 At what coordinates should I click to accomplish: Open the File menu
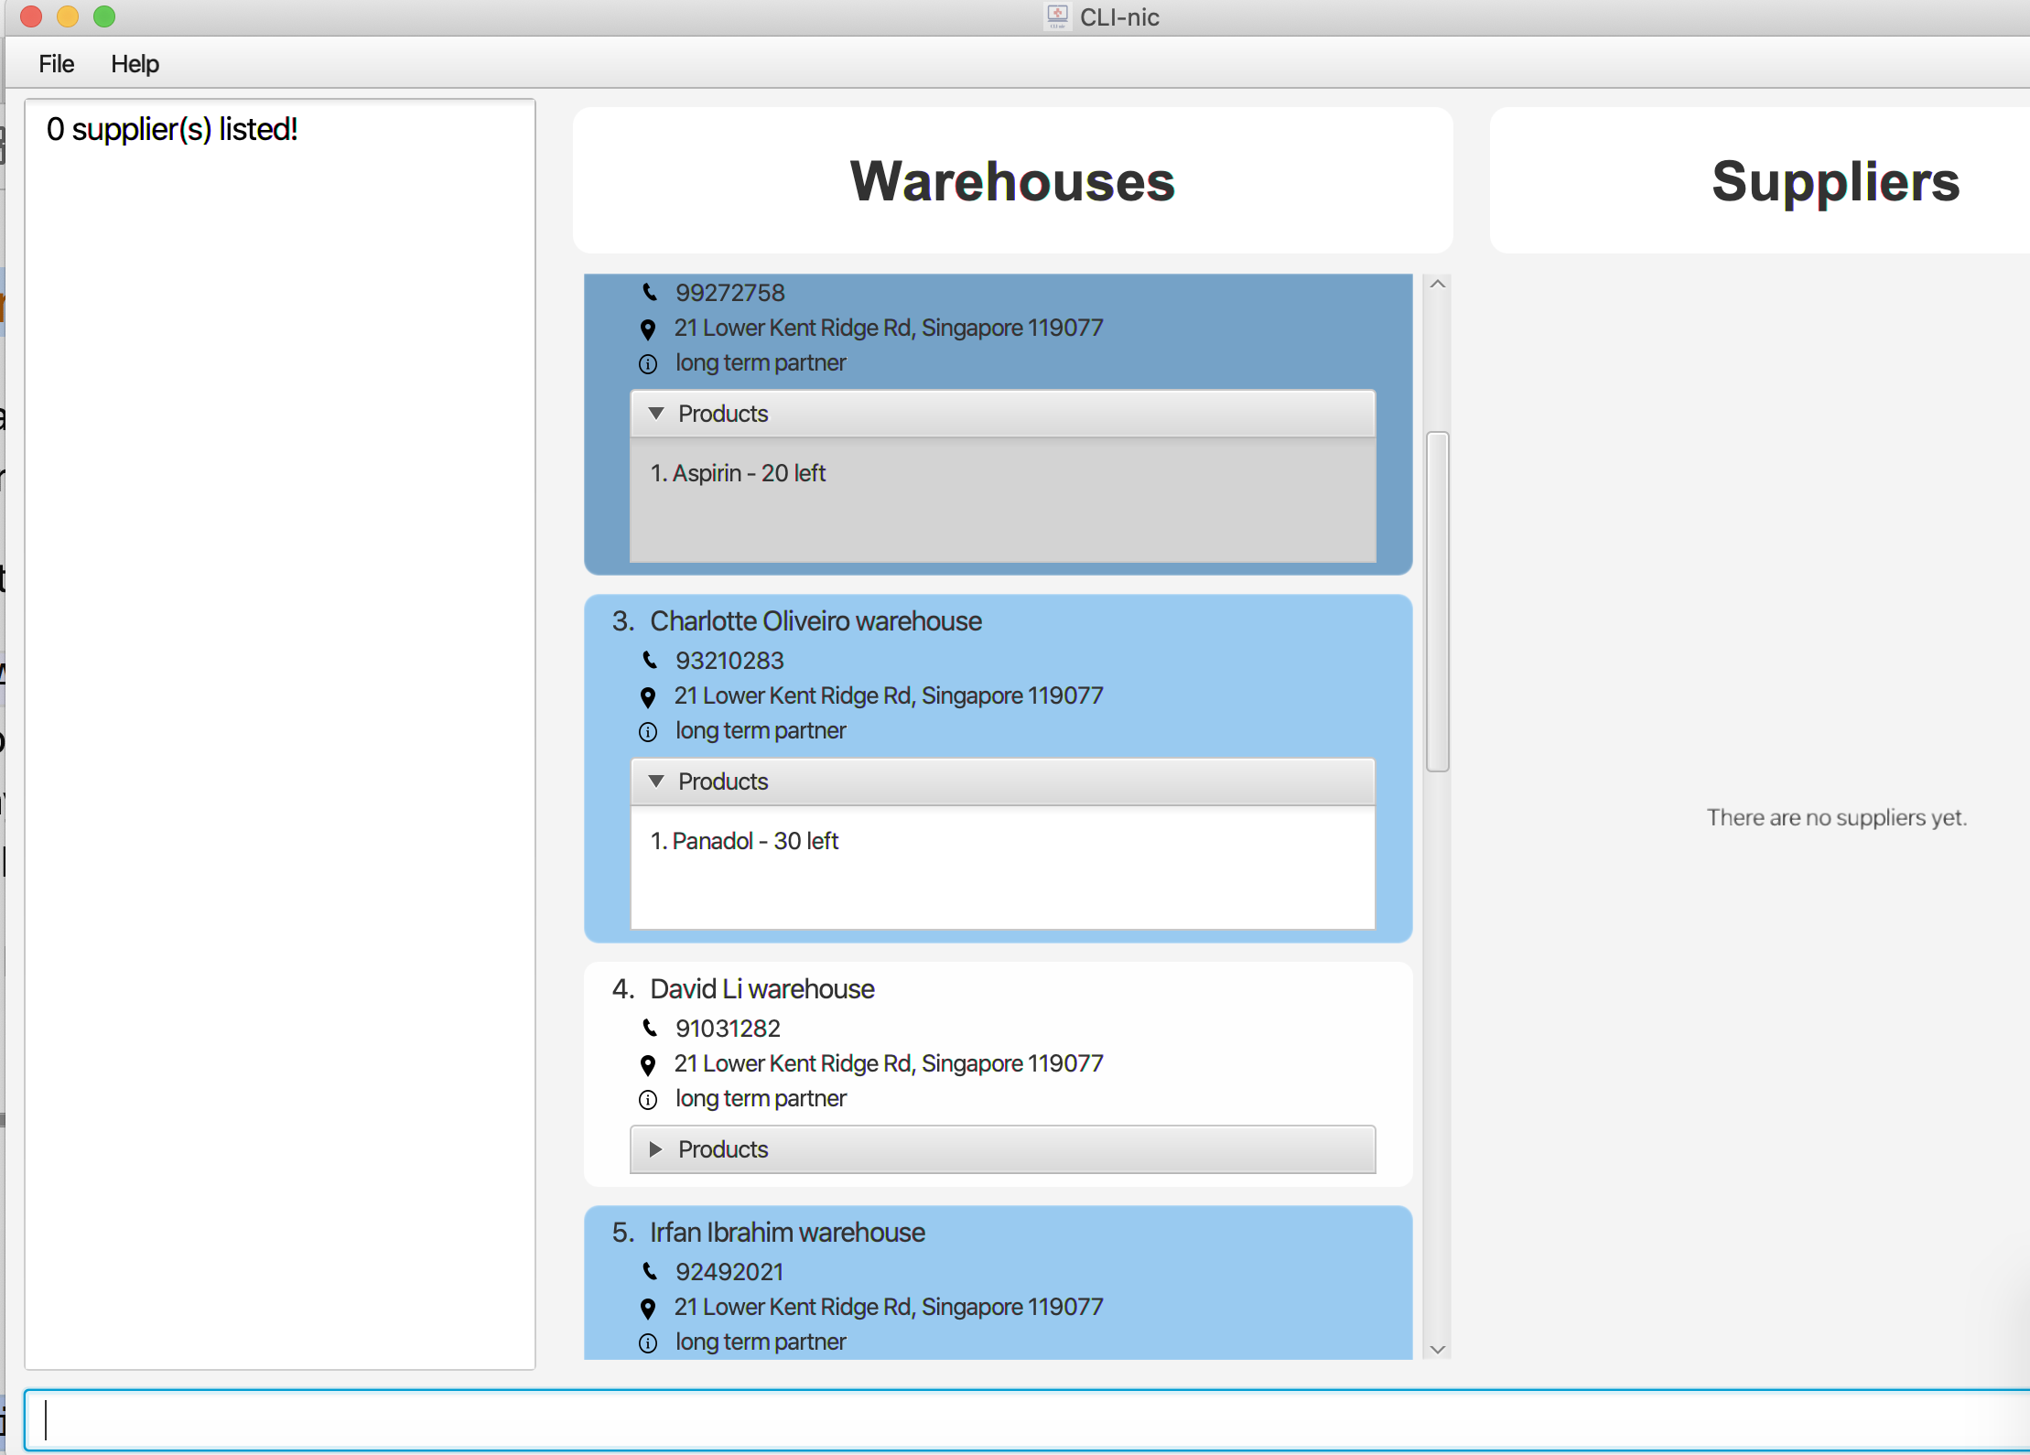[x=56, y=64]
